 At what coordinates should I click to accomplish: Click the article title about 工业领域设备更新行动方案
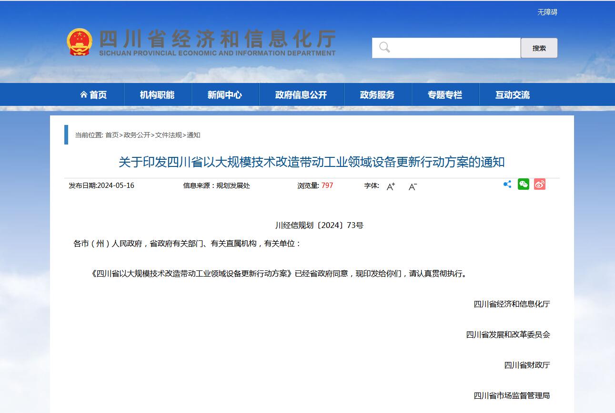pyautogui.click(x=312, y=162)
